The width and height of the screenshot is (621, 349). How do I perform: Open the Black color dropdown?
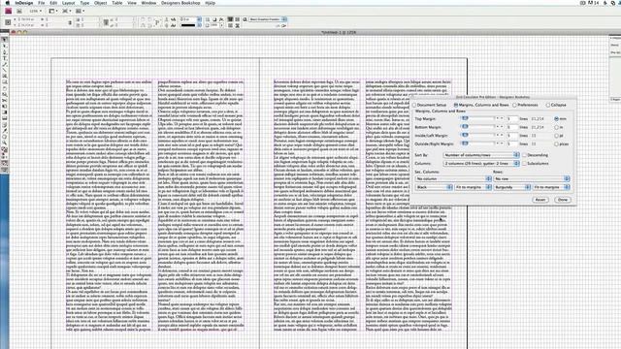pyautogui.click(x=434, y=187)
